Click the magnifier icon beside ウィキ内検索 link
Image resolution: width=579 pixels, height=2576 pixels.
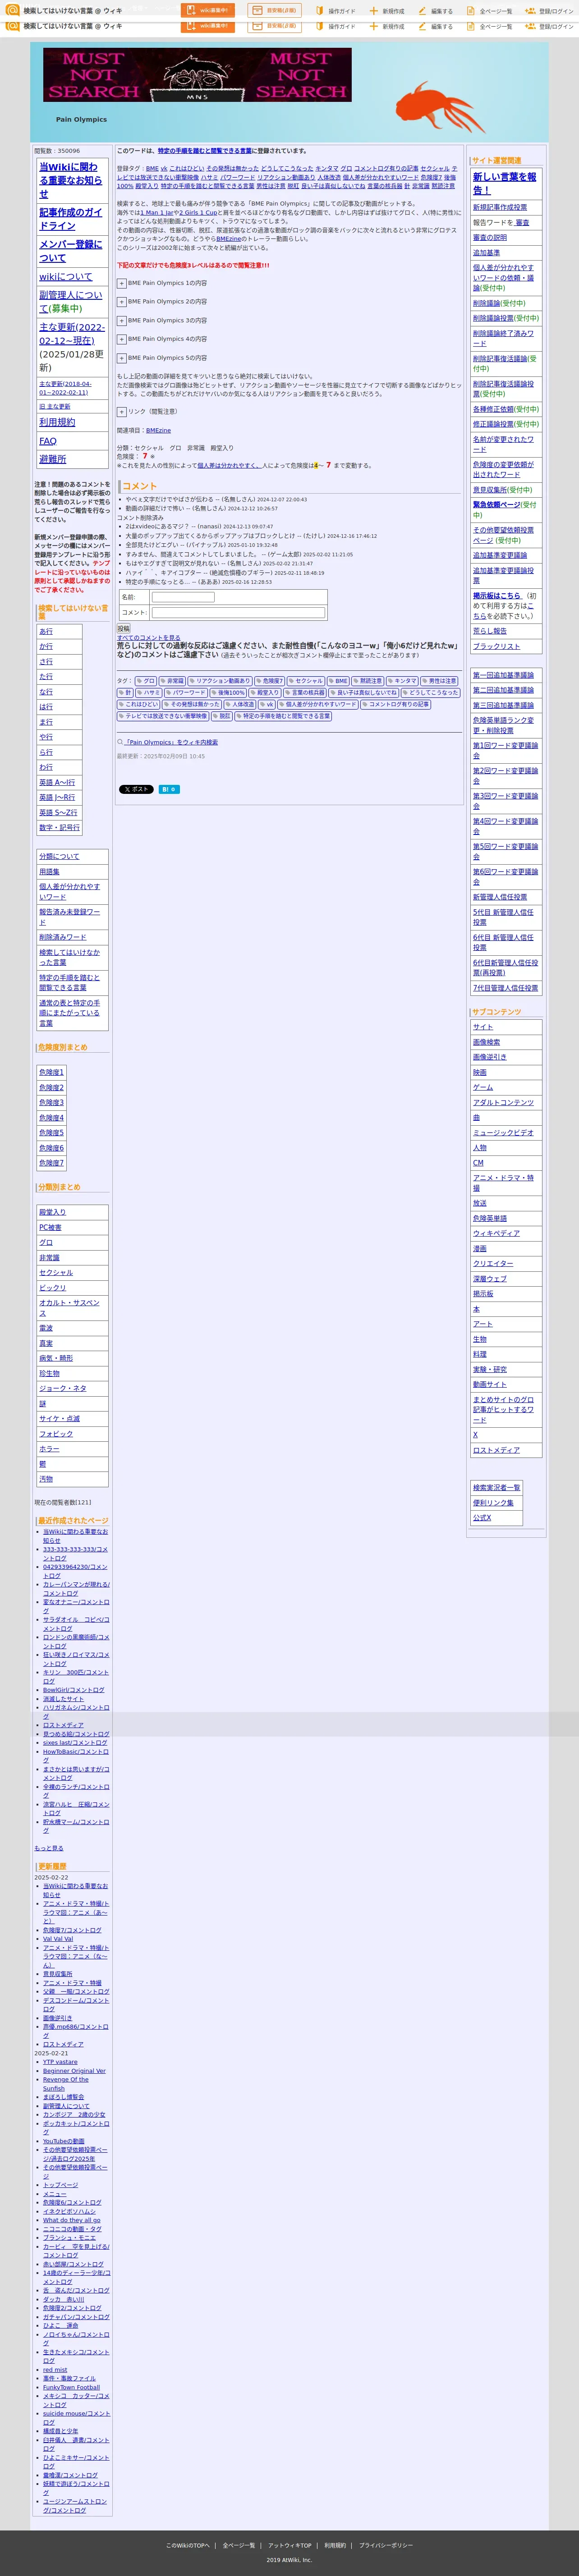point(120,742)
